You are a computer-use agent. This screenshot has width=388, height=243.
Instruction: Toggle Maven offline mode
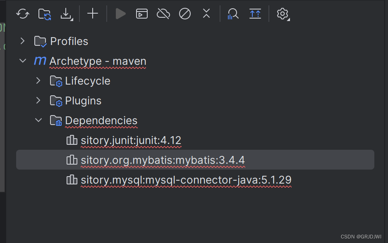pos(163,14)
